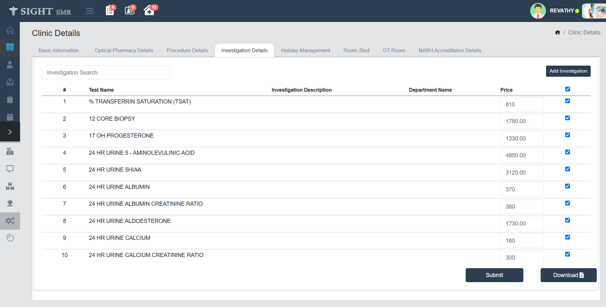Open the patient ID card notification icon

(129, 11)
